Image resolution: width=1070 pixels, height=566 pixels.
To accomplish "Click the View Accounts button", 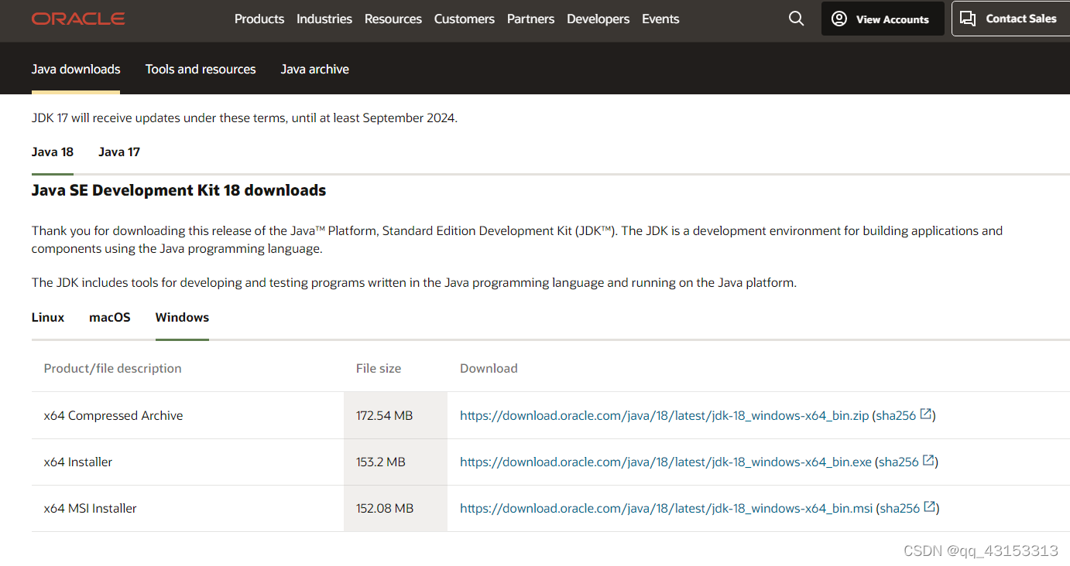I will [x=883, y=19].
